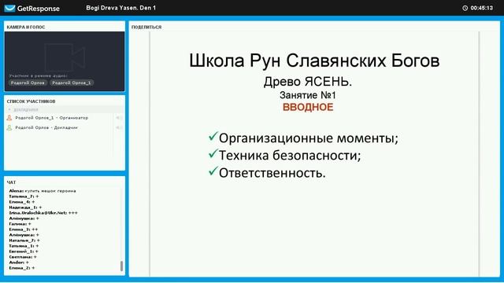
Task: Click chat message from Елена_4
Action: (x=22, y=202)
